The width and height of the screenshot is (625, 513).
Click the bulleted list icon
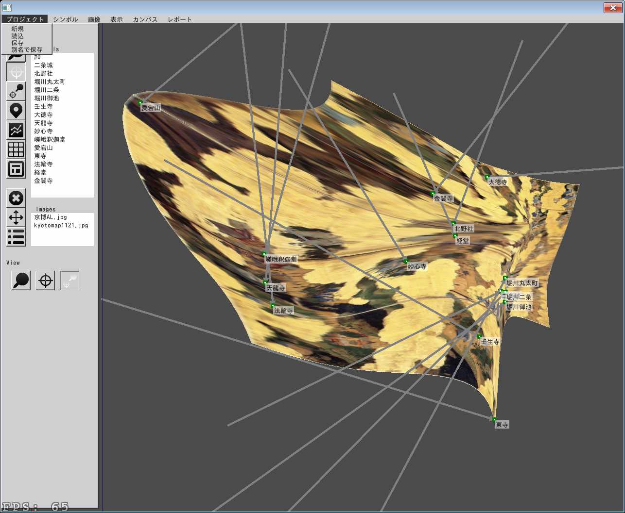click(16, 237)
